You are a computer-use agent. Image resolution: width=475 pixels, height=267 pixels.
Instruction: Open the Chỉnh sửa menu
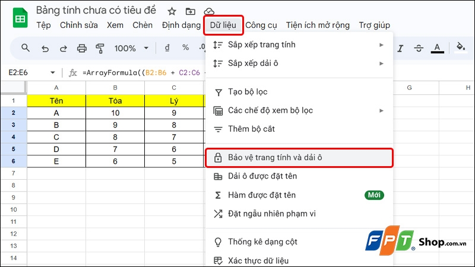pyautogui.click(x=79, y=25)
